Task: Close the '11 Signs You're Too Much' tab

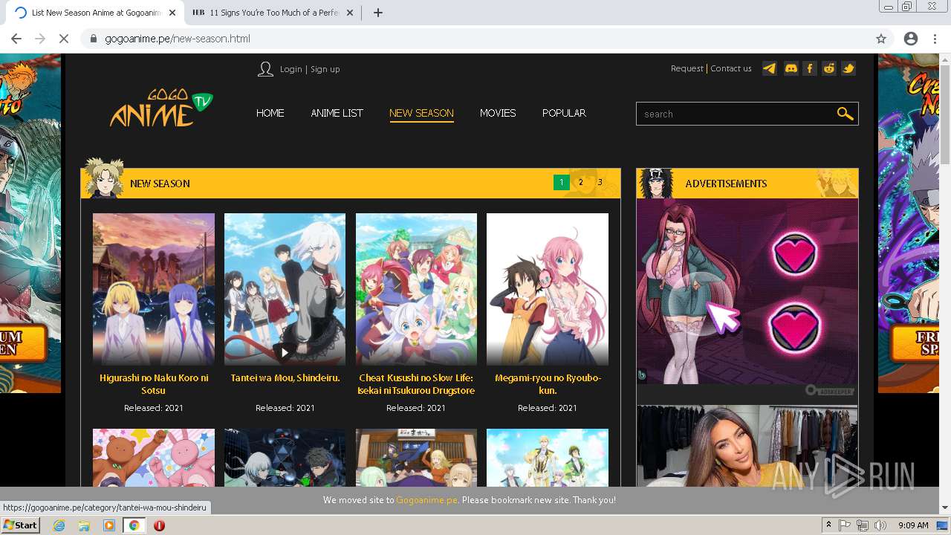Action: (x=350, y=13)
